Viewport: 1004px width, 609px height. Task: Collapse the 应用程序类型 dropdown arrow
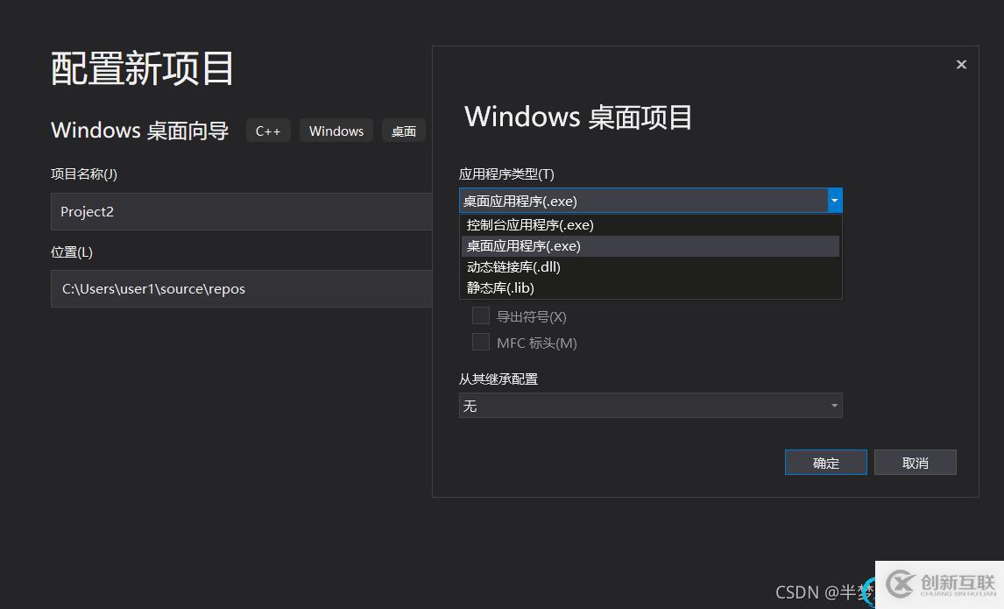[x=834, y=201]
